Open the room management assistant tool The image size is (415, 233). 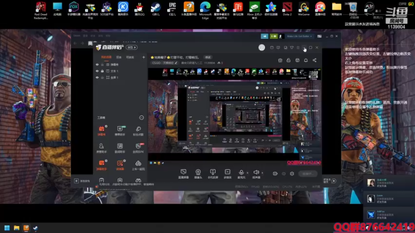(101, 148)
